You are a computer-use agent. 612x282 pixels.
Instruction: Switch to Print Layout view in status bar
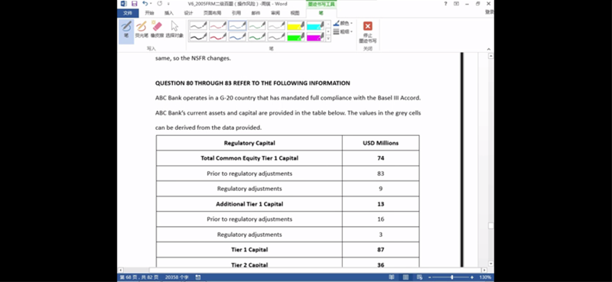[406, 277]
